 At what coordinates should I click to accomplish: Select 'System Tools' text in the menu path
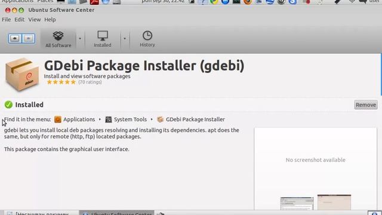pyautogui.click(x=130, y=119)
